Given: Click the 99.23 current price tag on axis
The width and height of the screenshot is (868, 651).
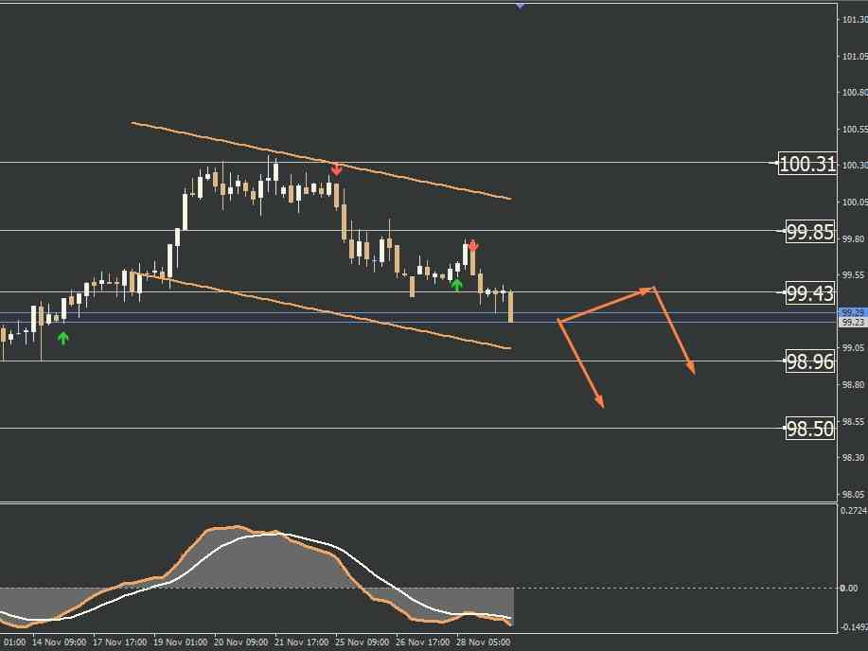Looking at the screenshot, I should coord(853,322).
